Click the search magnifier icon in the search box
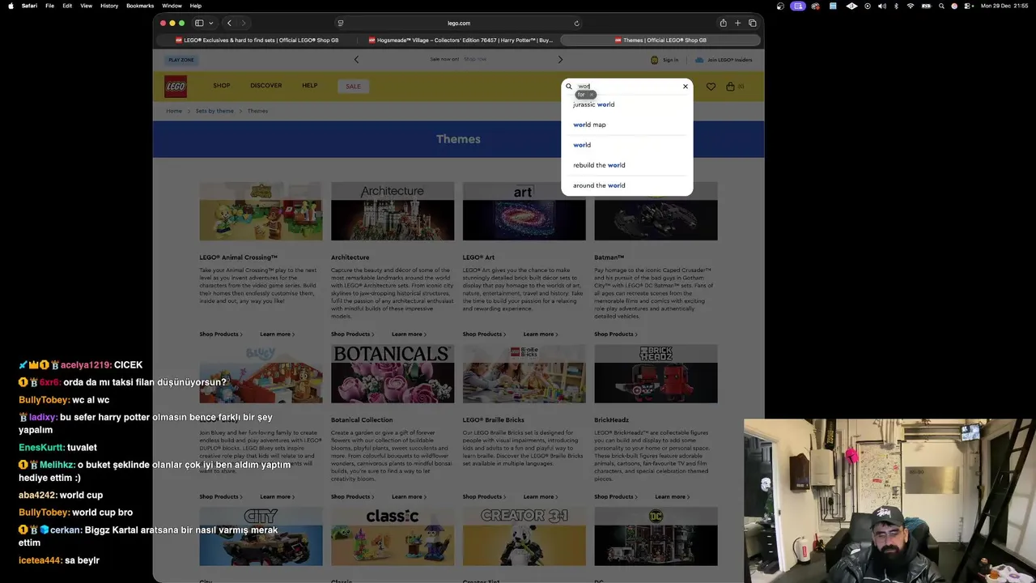Screen dimensions: 1036x583 click(x=569, y=86)
